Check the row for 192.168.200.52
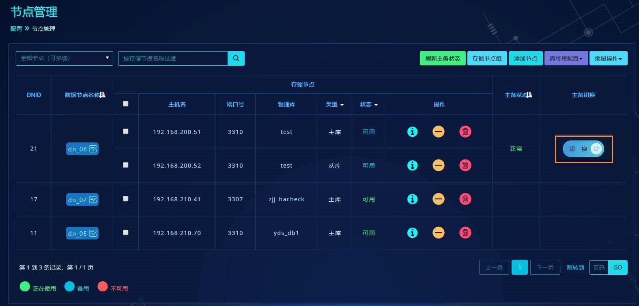The image size is (639, 306). pyautogui.click(x=126, y=165)
